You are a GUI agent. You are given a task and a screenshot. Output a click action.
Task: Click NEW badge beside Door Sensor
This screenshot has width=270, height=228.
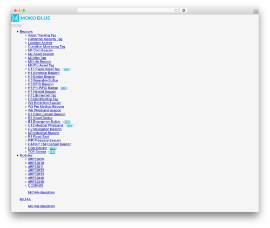(x=53, y=148)
